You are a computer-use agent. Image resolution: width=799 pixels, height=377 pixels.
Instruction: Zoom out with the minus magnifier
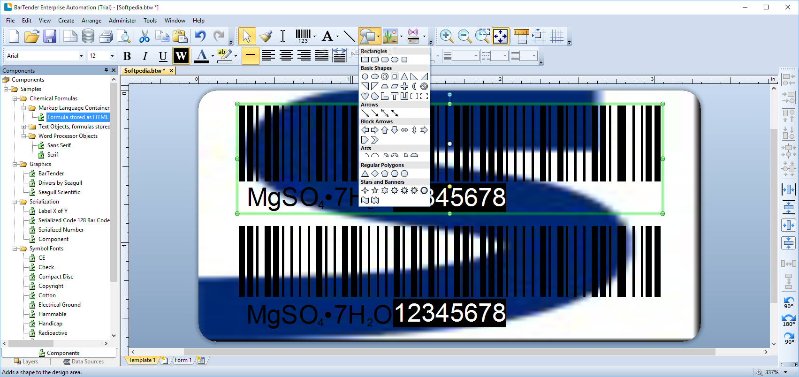tap(464, 36)
